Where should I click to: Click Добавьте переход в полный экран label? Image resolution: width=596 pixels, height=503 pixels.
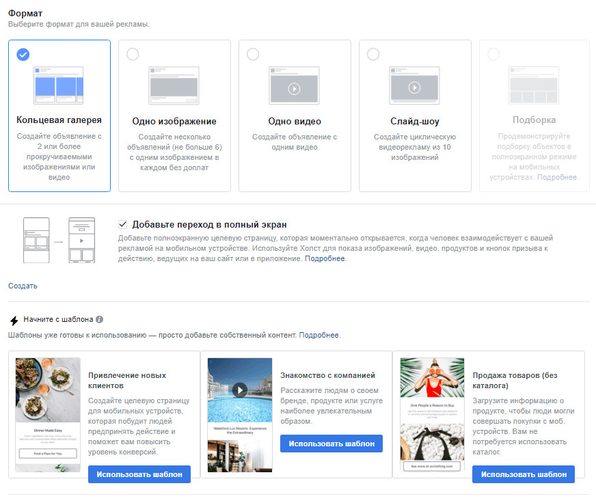point(209,225)
